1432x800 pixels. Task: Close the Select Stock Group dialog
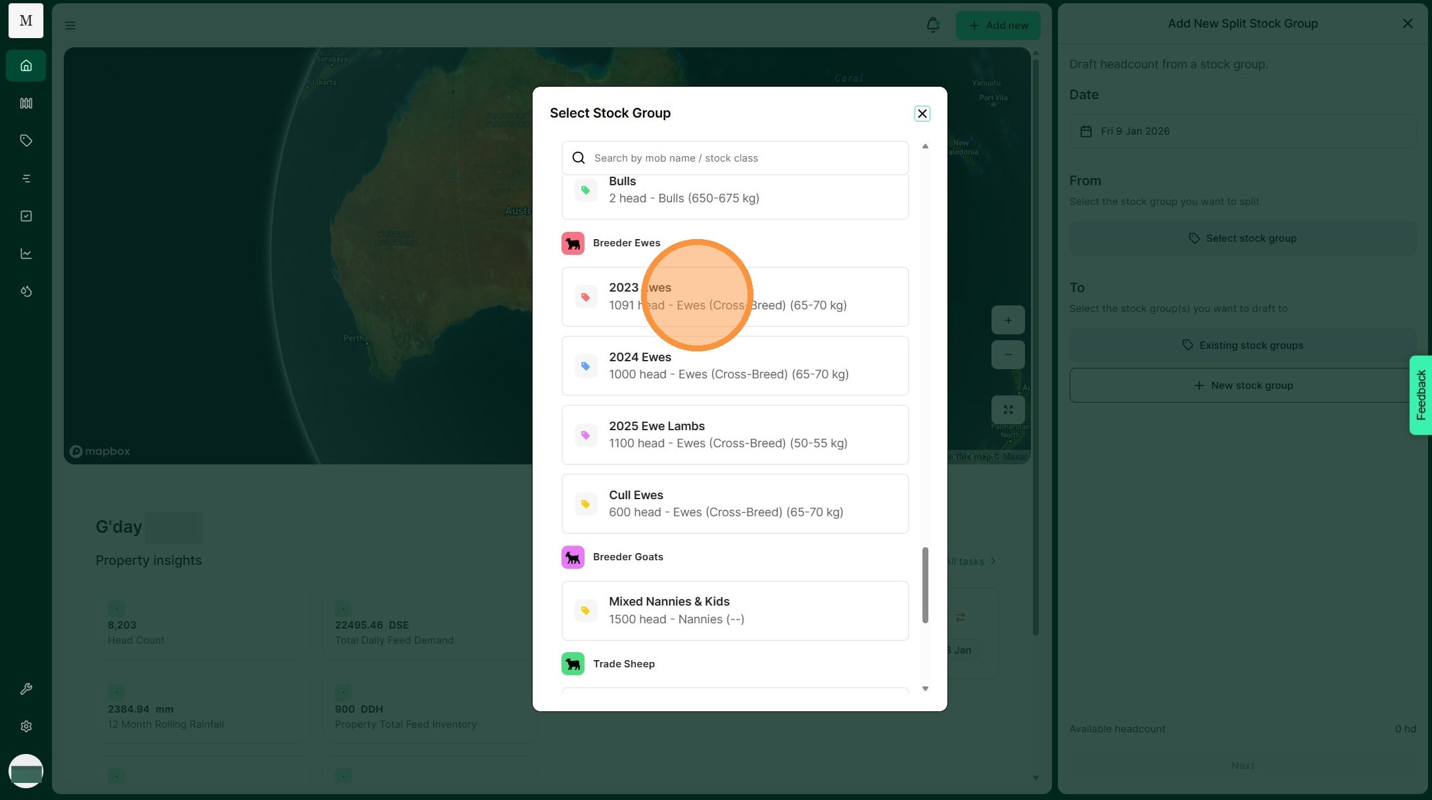(x=922, y=114)
